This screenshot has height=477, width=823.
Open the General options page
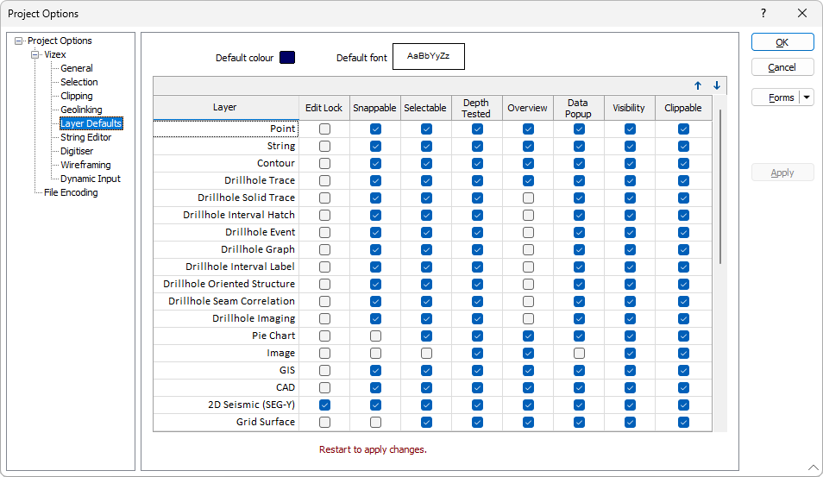77,68
